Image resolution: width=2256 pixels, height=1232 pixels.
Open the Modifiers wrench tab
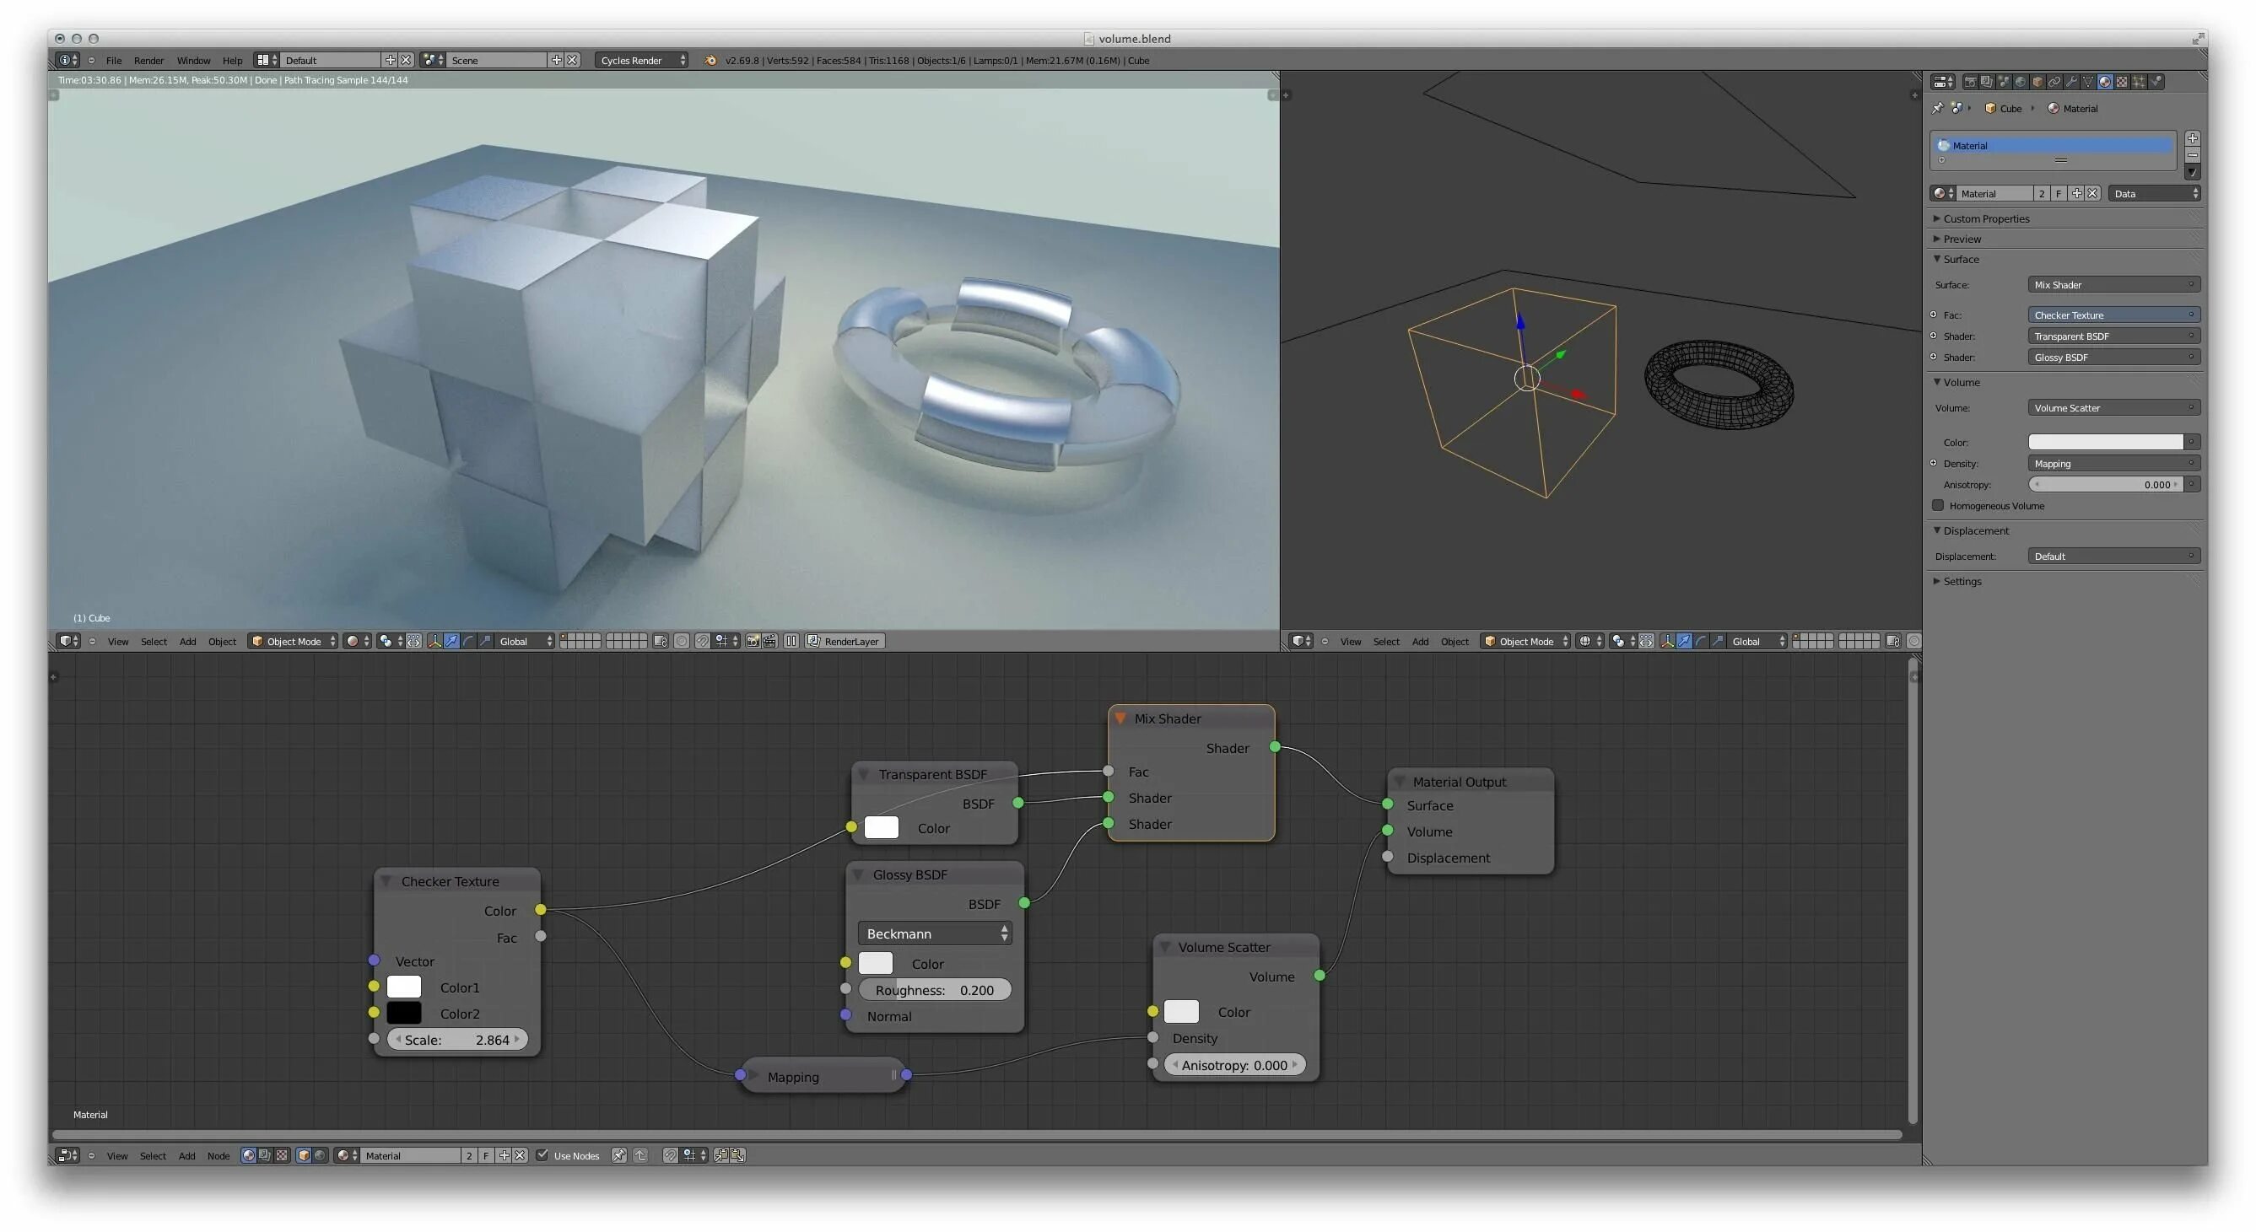[2072, 82]
